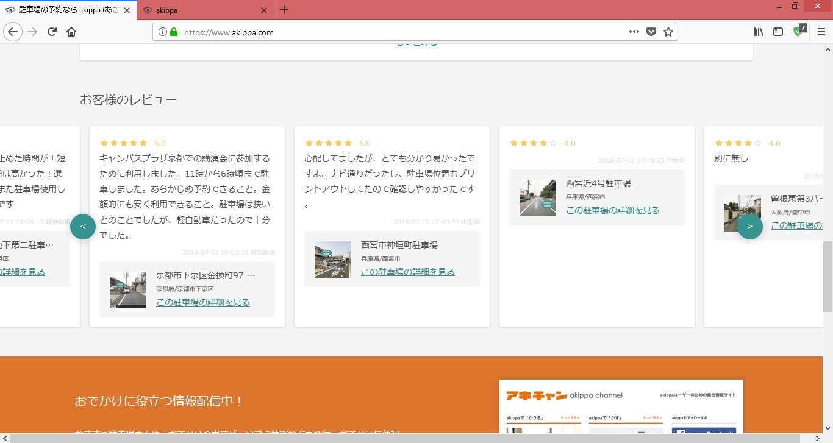
Task: Bookmark this page with the star icon
Action: tap(668, 32)
